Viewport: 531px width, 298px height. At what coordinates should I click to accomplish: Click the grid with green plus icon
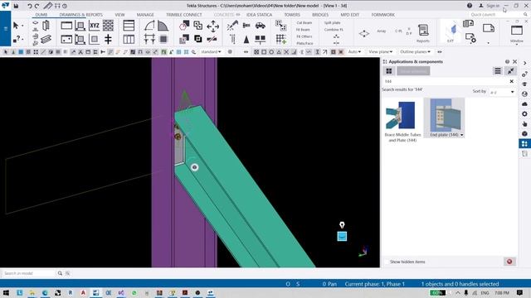[x=280, y=39]
